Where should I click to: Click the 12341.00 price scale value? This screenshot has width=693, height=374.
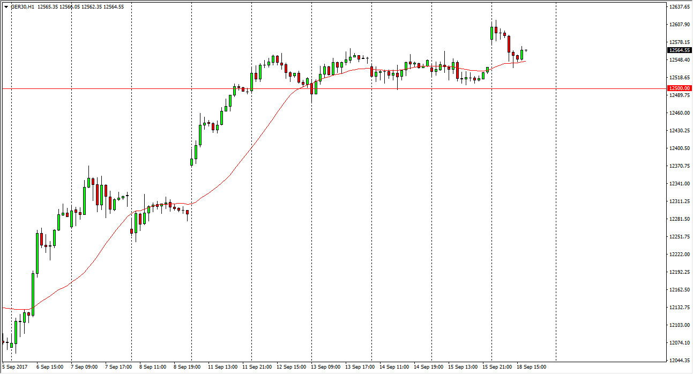[679, 184]
